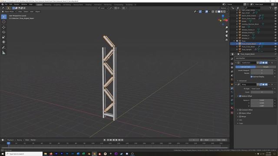Switch to the Modeling workspace tab

click(48, 5)
